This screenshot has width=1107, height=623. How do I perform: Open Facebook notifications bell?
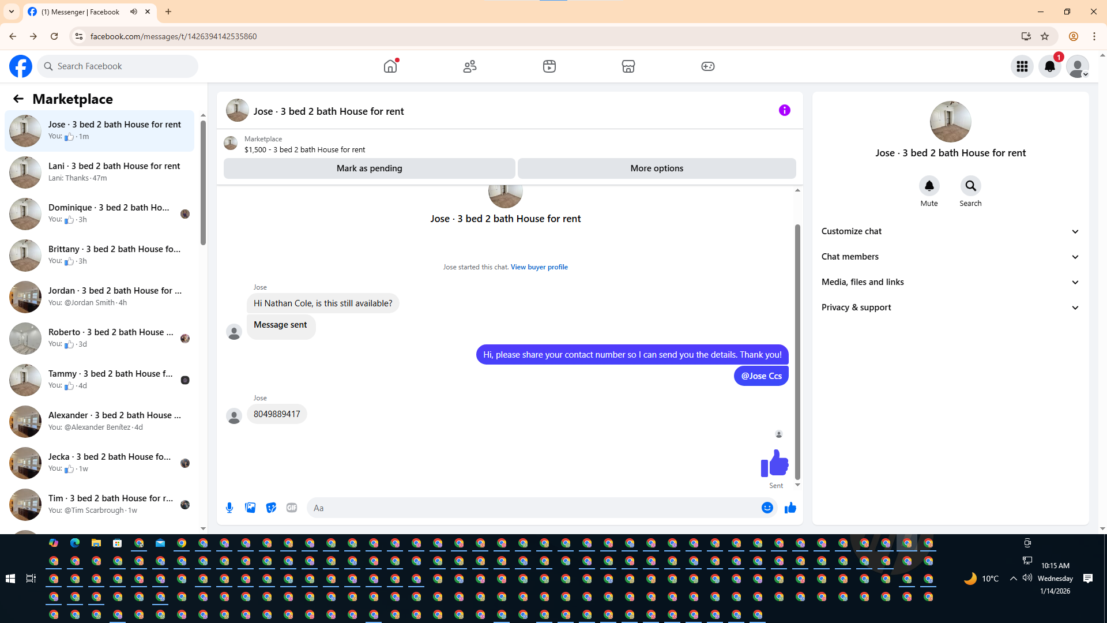[x=1049, y=66]
